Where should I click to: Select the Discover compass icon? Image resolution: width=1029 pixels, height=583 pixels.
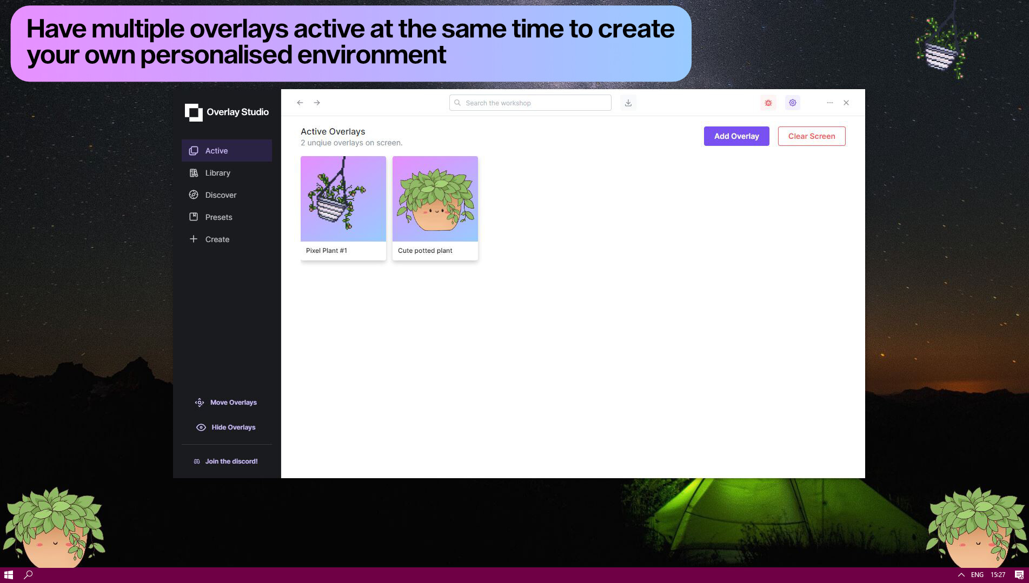194,195
